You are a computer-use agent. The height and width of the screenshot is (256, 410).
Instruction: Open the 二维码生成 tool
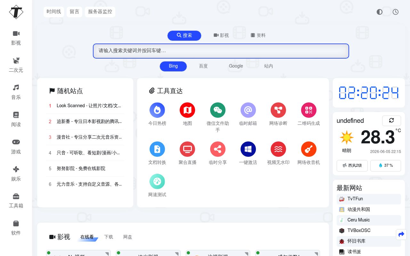click(309, 114)
